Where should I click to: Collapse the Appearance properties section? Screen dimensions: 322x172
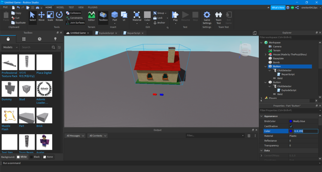point(262,116)
